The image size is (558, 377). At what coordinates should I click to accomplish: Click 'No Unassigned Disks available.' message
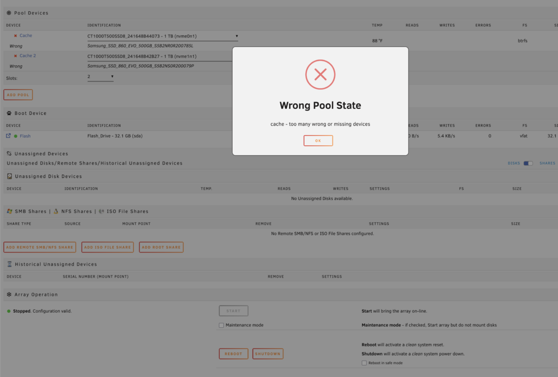(x=322, y=198)
